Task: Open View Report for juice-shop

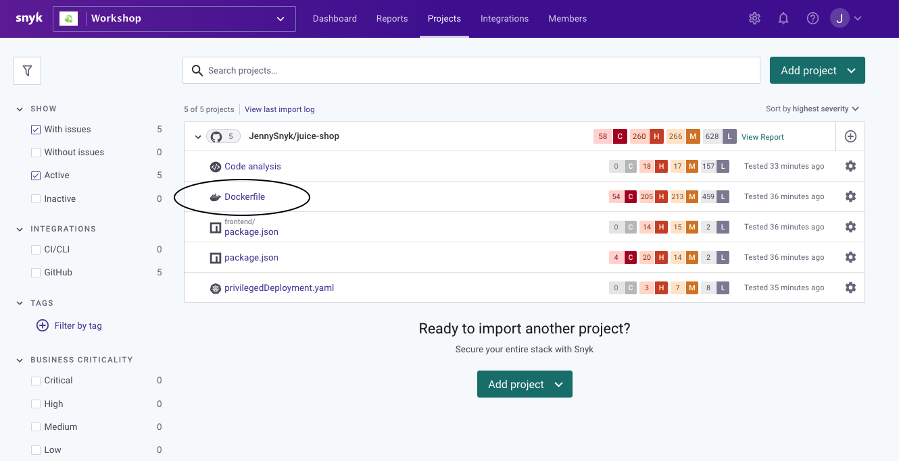Action: [762, 137]
